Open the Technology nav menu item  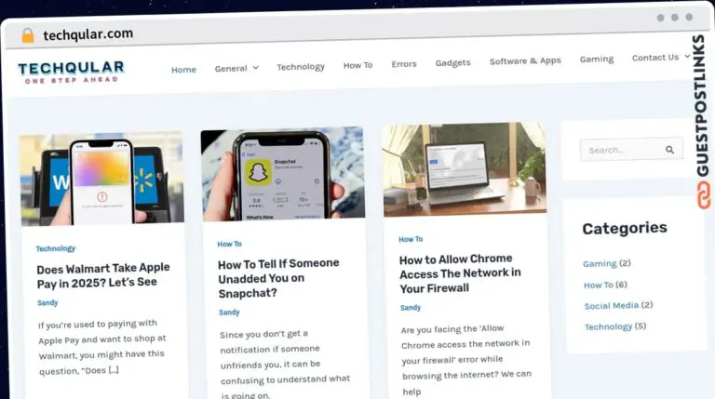pos(301,67)
